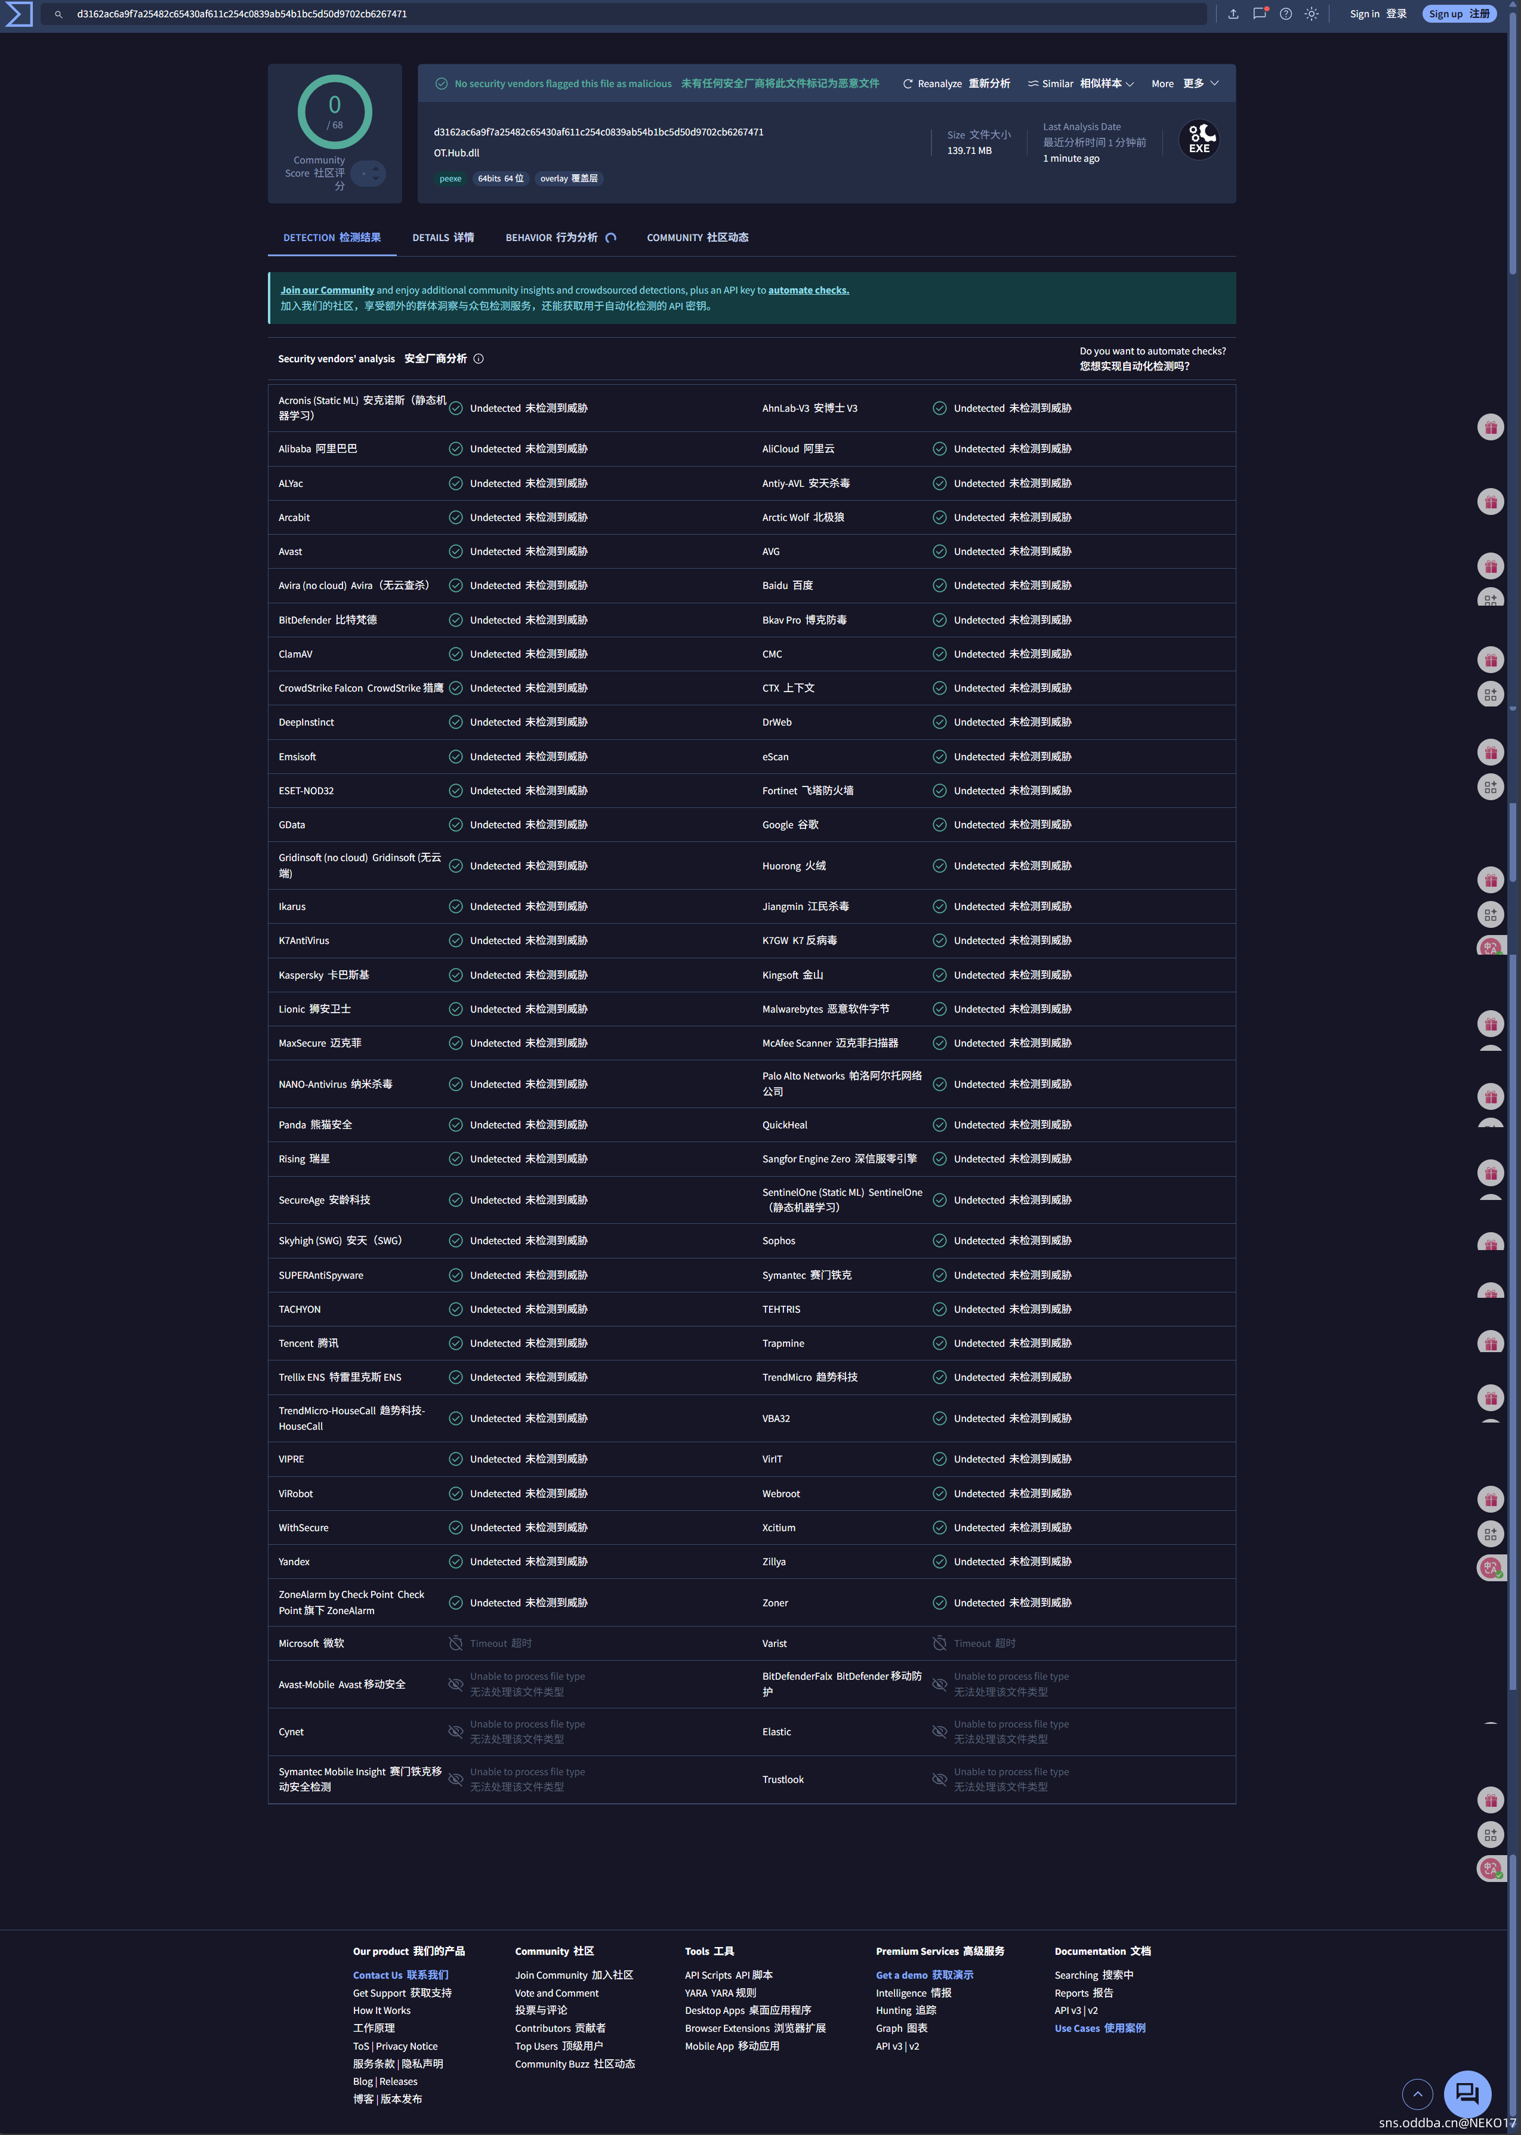The height and width of the screenshot is (2135, 1521).
Task: Open Top Users footer link
Action: [559, 2046]
